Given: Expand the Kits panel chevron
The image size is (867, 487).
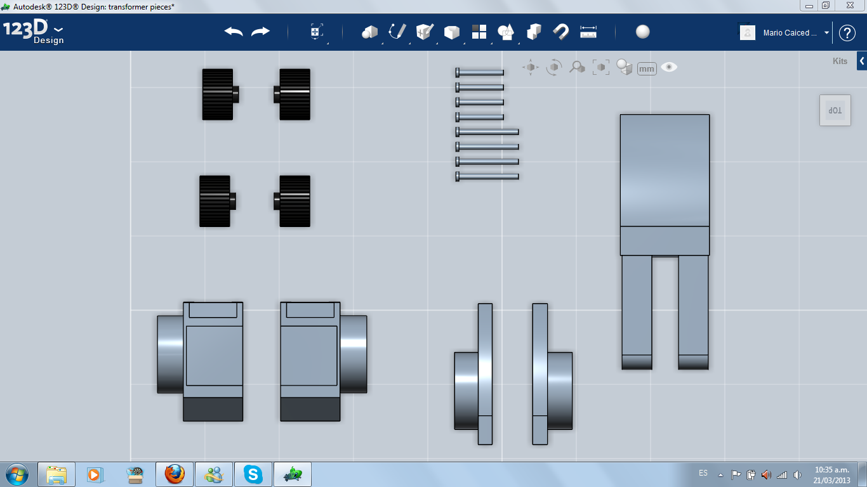Looking at the screenshot, I should tap(862, 62).
